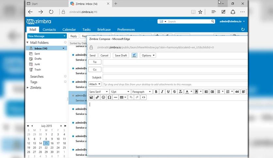The height and width of the screenshot is (158, 273).
Task: Switch to the Tasks tab
Action: pyautogui.click(x=87, y=29)
